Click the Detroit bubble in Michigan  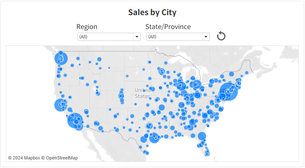point(197,84)
